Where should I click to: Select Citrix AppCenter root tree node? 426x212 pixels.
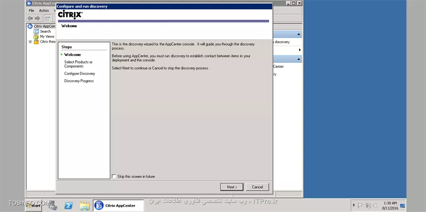coord(44,26)
